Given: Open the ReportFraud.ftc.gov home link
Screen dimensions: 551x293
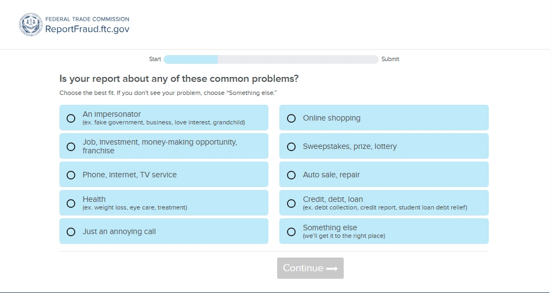Looking at the screenshot, I should click(x=87, y=29).
